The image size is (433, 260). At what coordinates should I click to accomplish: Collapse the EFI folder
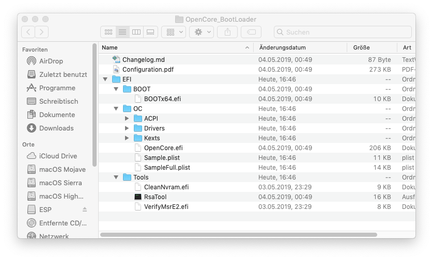[x=105, y=79]
